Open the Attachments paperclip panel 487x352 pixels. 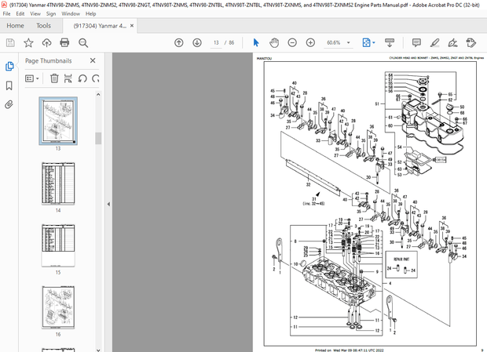[9, 105]
